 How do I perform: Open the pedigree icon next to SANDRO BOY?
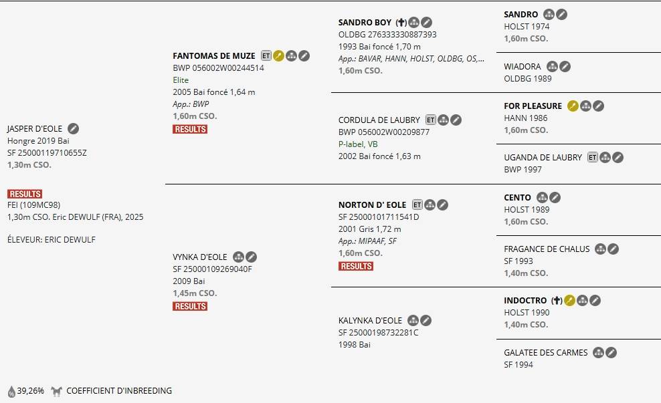pos(414,23)
